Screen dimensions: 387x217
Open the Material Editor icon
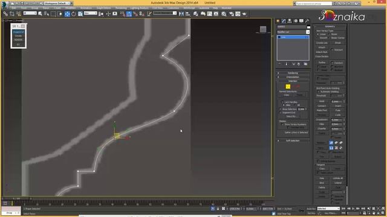[224, 14]
